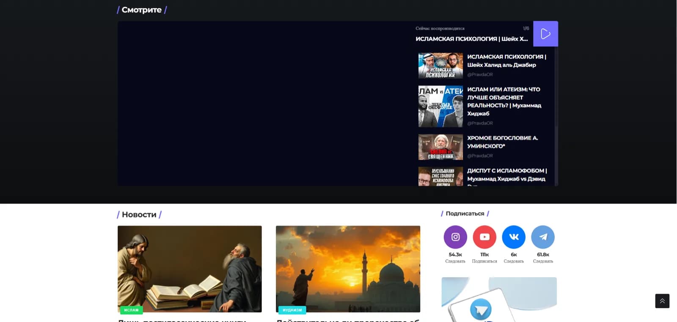Click the Telegram promo banner image
677x322 pixels.
click(x=499, y=300)
